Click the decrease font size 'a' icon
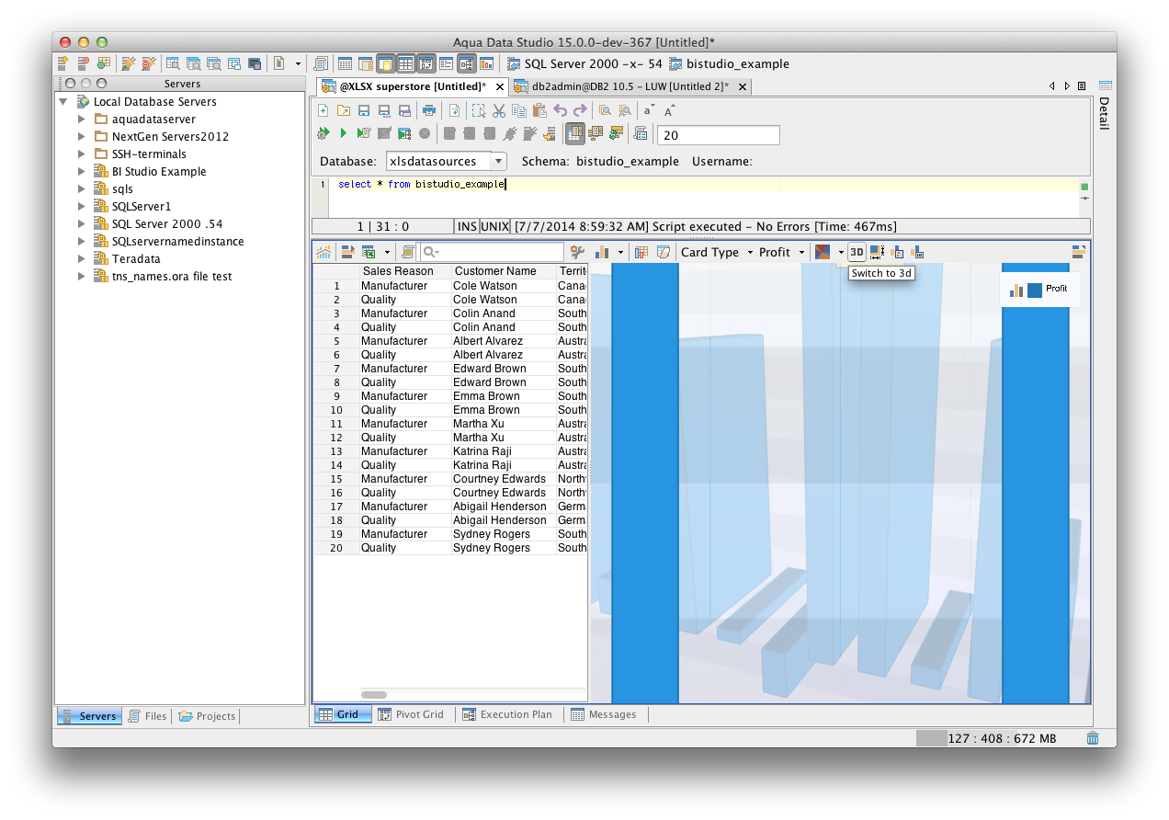This screenshot has width=1169, height=820. tap(648, 110)
